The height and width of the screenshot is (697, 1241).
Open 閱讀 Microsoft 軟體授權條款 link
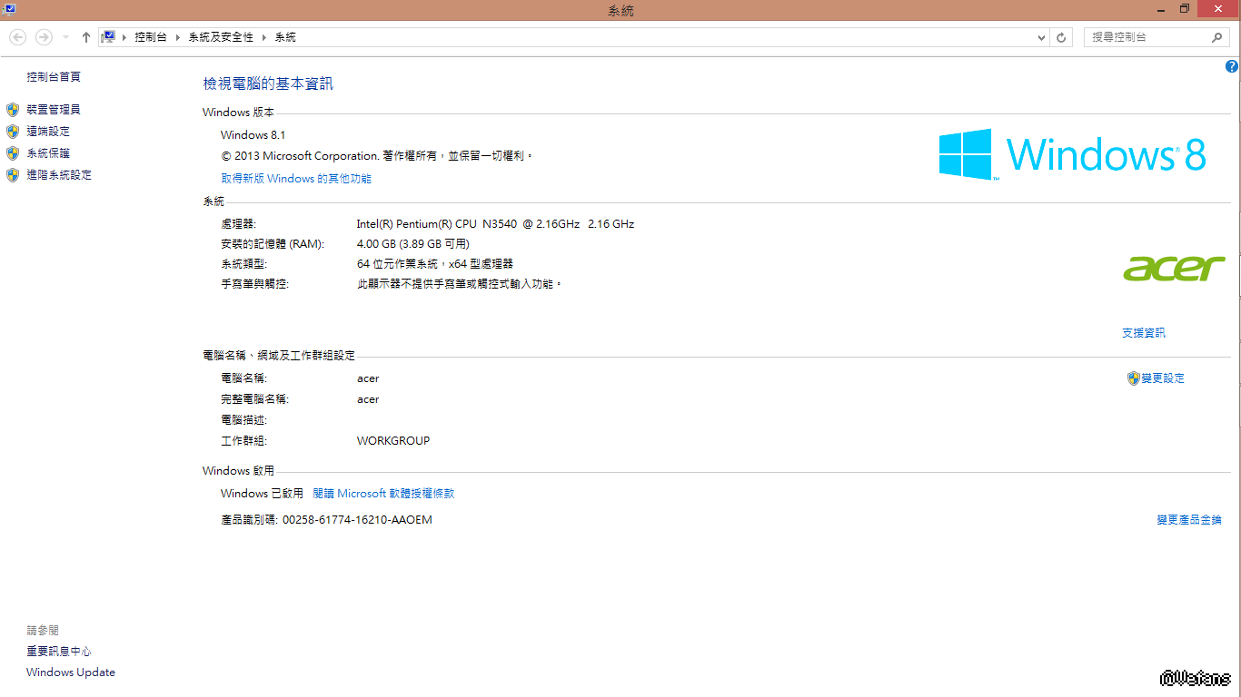[383, 494]
